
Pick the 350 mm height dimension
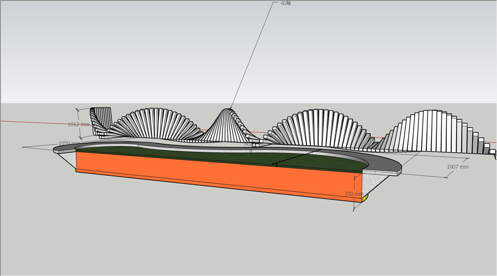353,194
